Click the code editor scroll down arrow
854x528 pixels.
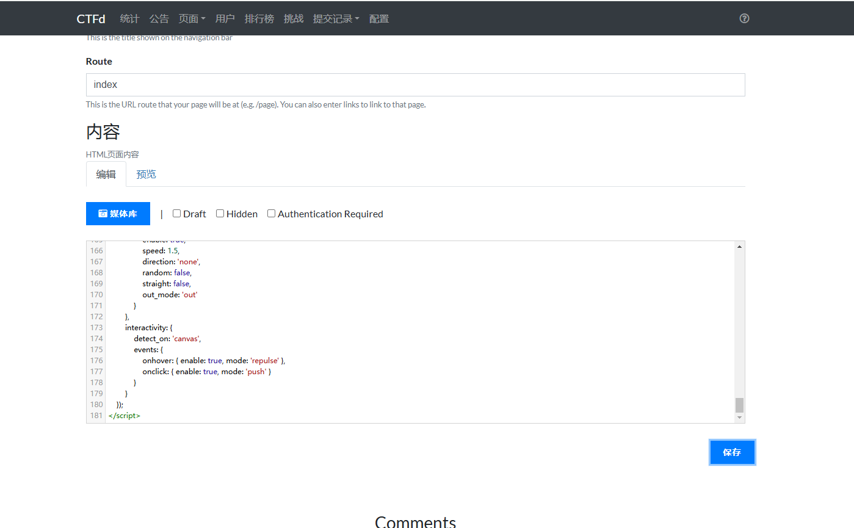739,418
